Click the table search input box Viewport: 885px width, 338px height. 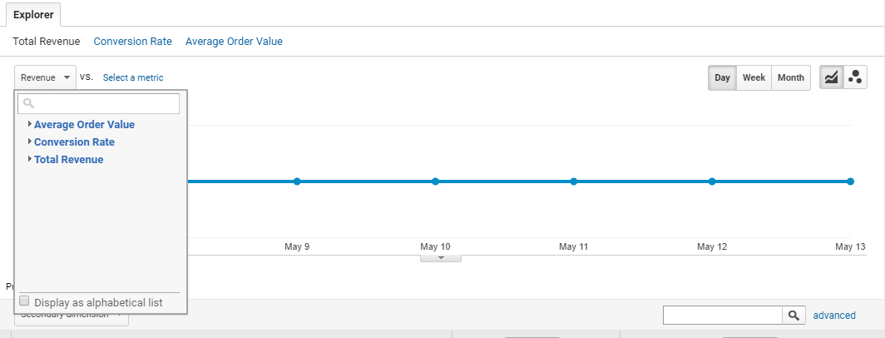tap(723, 316)
